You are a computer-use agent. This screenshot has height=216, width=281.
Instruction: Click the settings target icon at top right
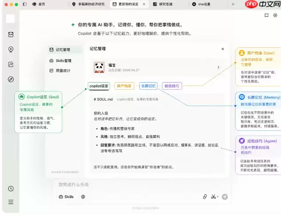click(x=275, y=15)
